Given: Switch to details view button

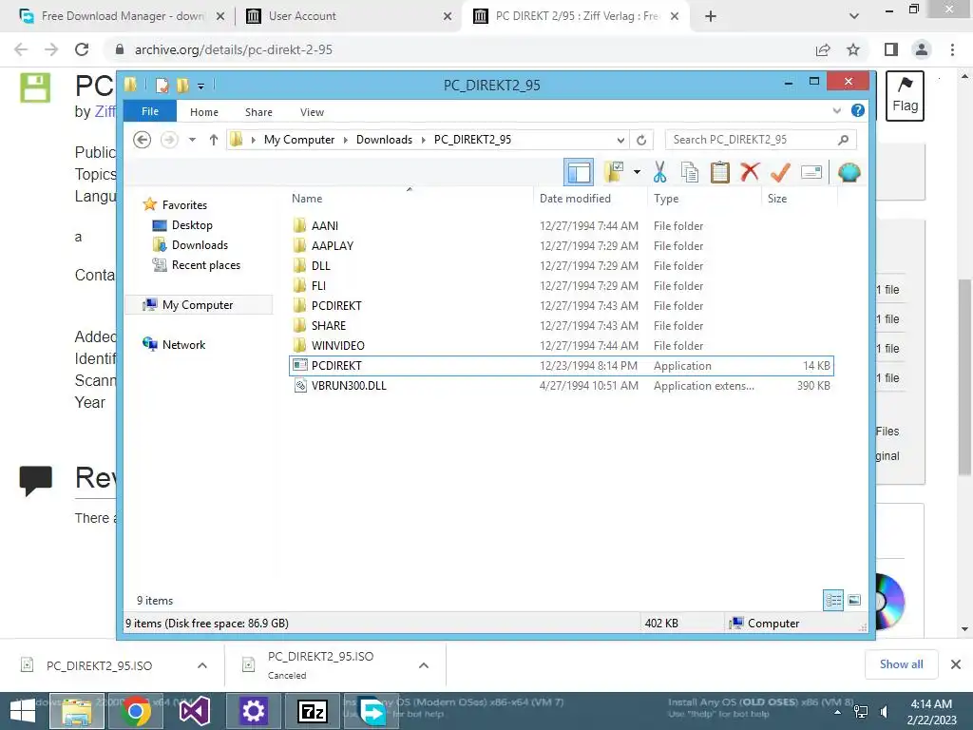Looking at the screenshot, I should click(x=833, y=601).
